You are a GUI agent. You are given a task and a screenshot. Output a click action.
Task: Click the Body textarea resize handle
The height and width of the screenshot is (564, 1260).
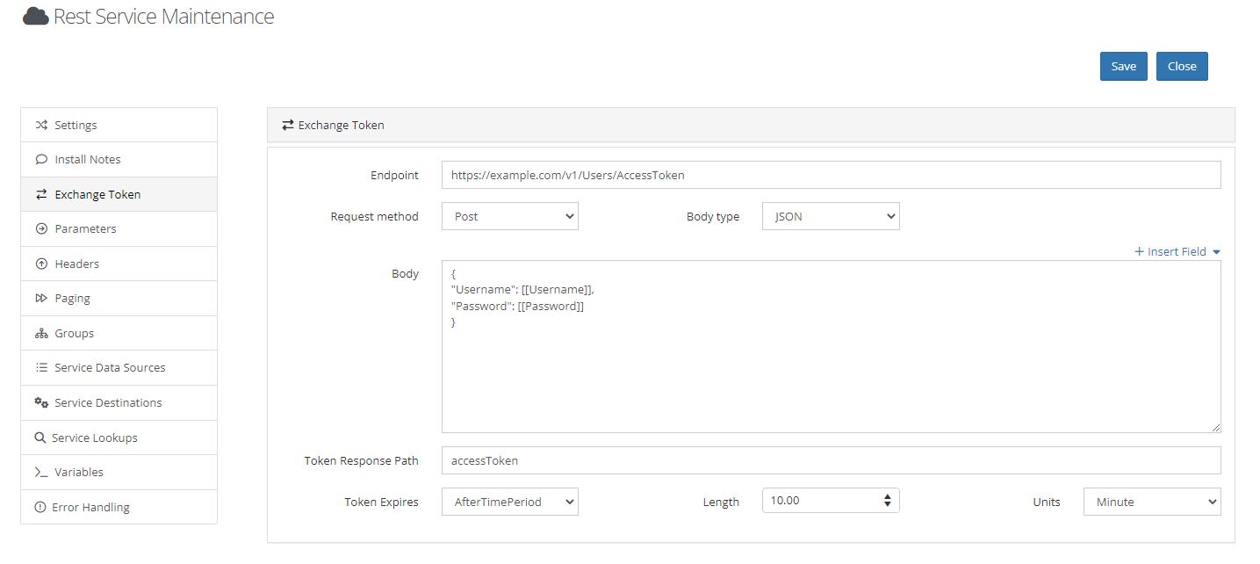coord(1215,427)
